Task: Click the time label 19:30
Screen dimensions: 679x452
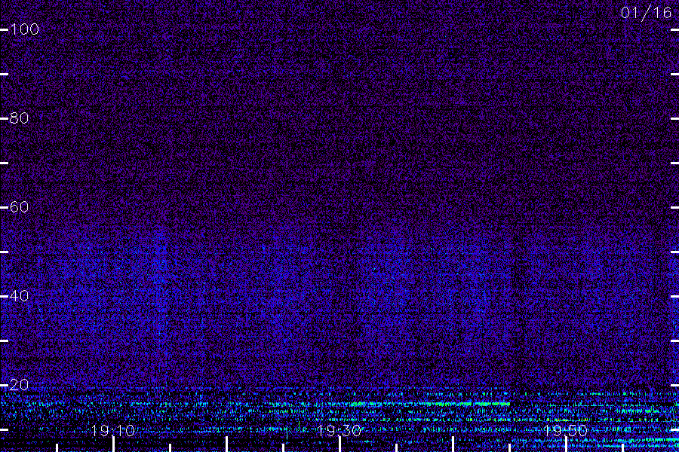Action: 339,431
